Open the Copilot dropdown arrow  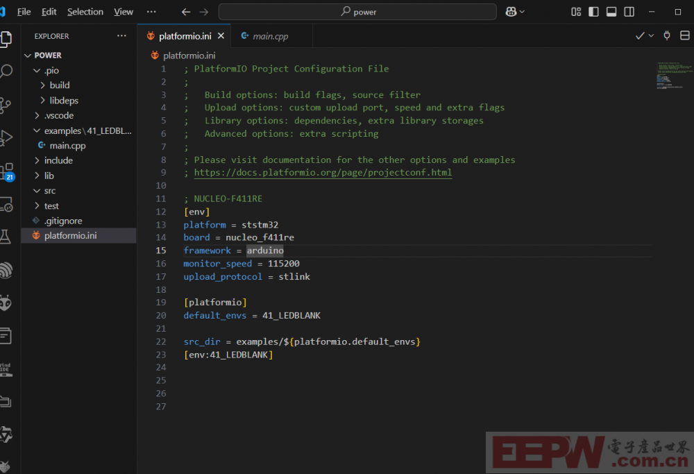click(523, 12)
